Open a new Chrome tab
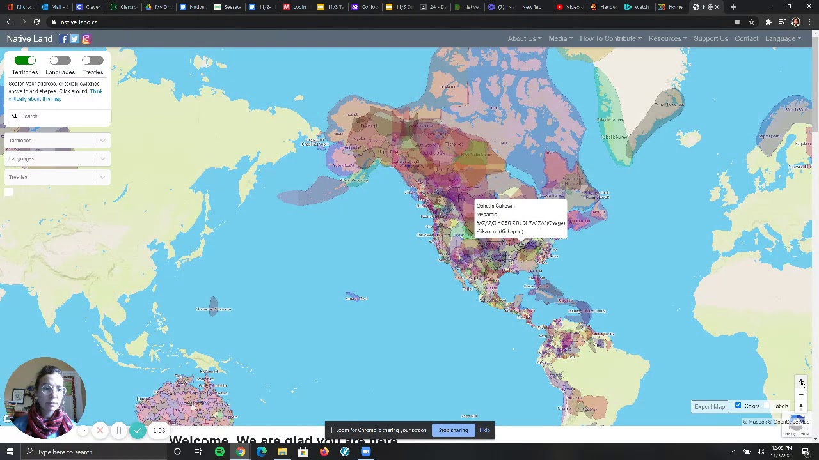Screen dimensions: 819x460 [x=733, y=7]
